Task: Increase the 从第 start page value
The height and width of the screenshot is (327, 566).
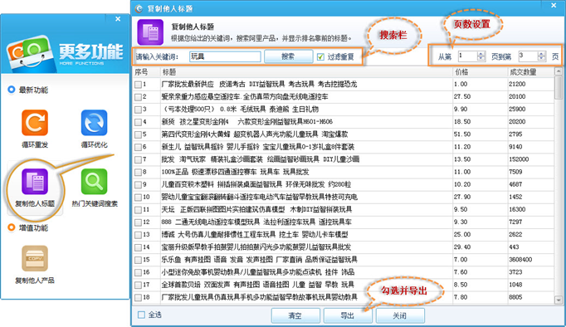Action: (x=481, y=54)
